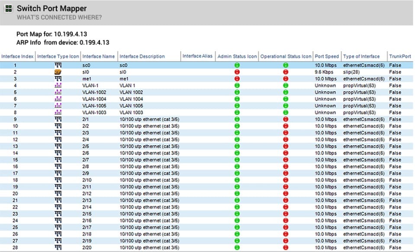The width and height of the screenshot is (415, 252).
Task: Click green admin status icon for port 2/5
Action: [237, 146]
